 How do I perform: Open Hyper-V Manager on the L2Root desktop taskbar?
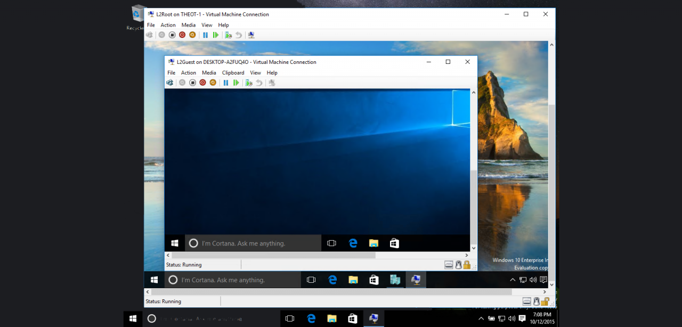(x=395, y=280)
